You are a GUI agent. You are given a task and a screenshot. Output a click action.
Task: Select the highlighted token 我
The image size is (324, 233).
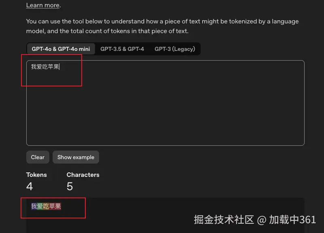(34, 206)
